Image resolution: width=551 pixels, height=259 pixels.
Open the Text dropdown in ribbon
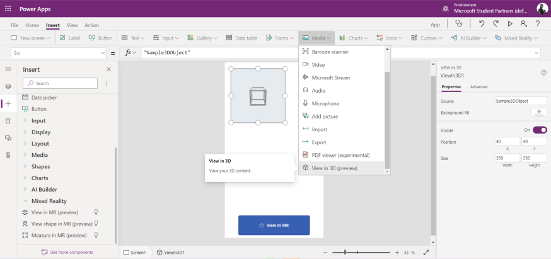pyautogui.click(x=133, y=38)
